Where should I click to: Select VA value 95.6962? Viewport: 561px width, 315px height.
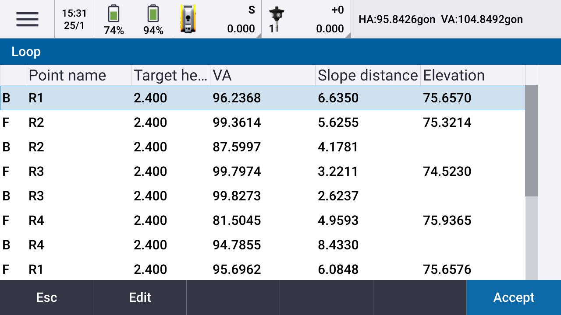[x=237, y=269]
